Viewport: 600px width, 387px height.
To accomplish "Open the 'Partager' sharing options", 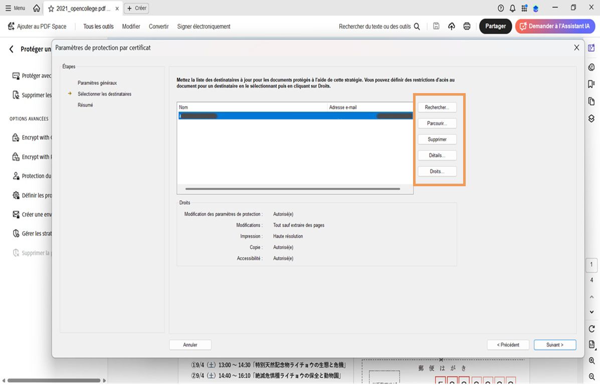I will pyautogui.click(x=495, y=26).
